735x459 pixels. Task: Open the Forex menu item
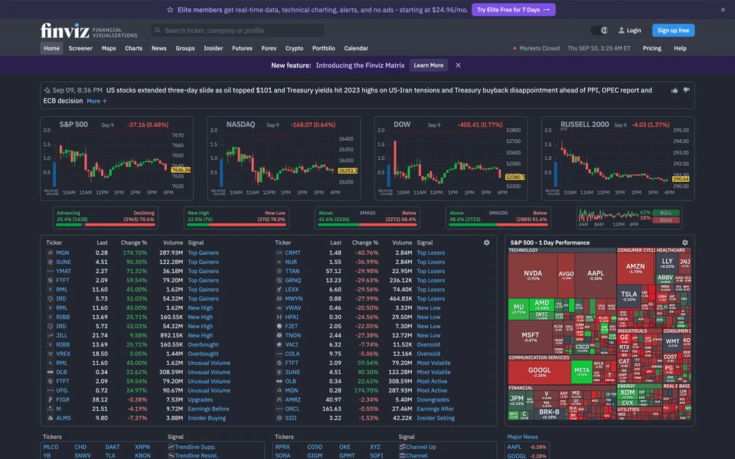point(269,48)
